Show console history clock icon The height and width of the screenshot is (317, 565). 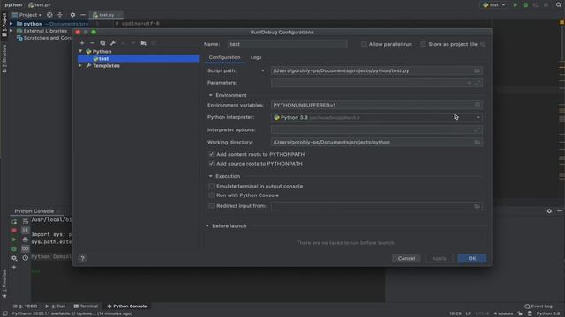pos(26,258)
